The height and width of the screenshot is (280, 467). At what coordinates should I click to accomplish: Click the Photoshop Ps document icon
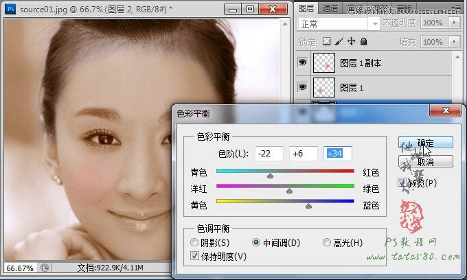(x=10, y=9)
